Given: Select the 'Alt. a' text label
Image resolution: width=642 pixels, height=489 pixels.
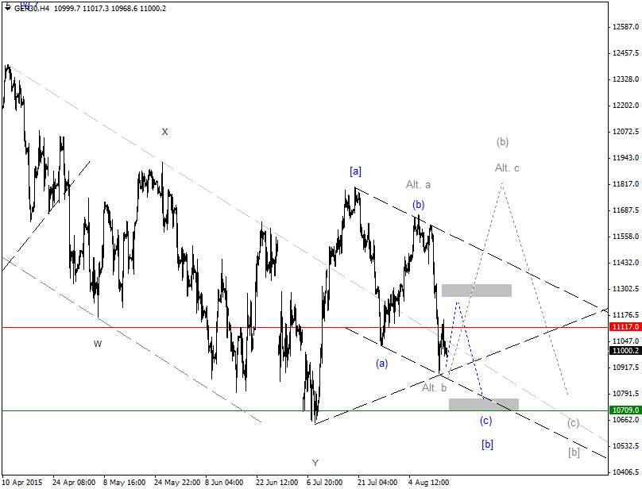Looking at the screenshot, I should click(418, 184).
